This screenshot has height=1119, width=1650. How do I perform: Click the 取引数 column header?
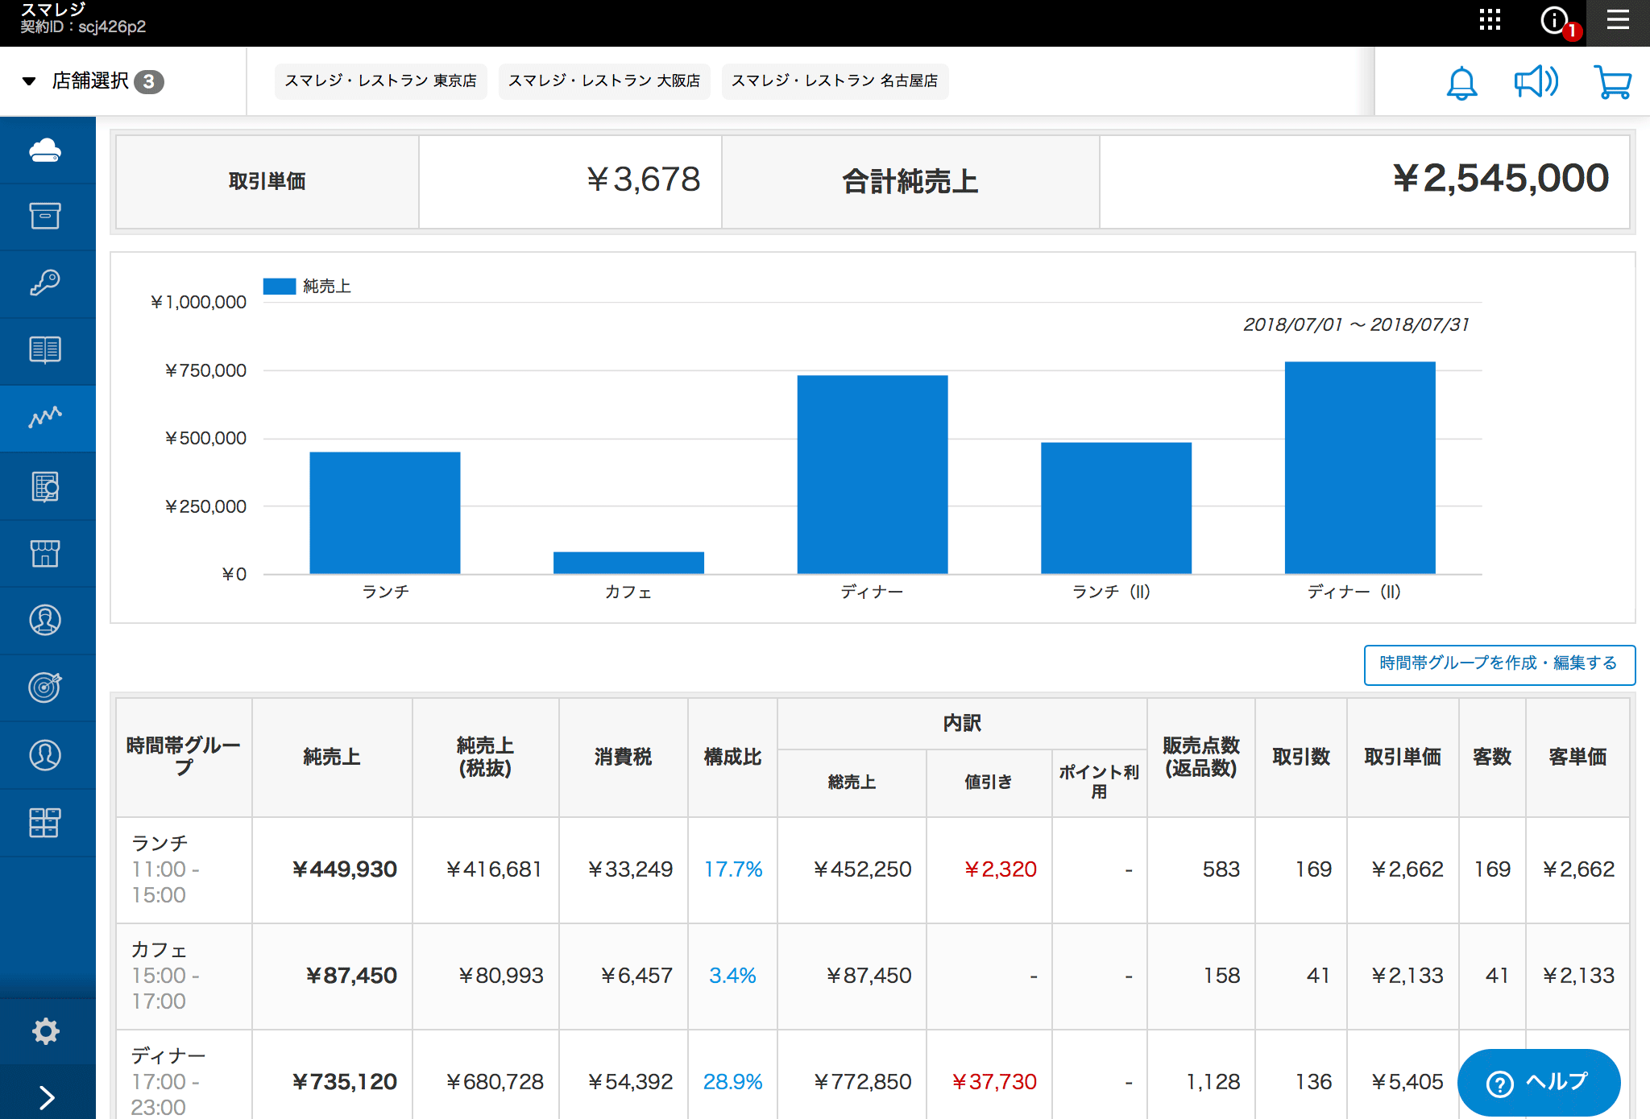tap(1300, 758)
